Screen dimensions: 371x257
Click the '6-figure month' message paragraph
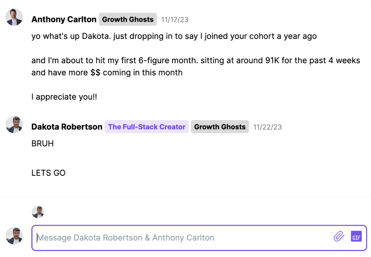coord(196,67)
